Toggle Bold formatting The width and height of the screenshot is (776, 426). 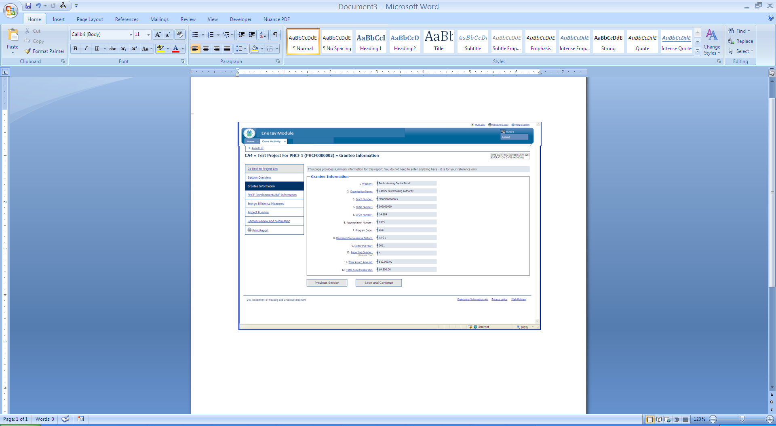pyautogui.click(x=75, y=49)
